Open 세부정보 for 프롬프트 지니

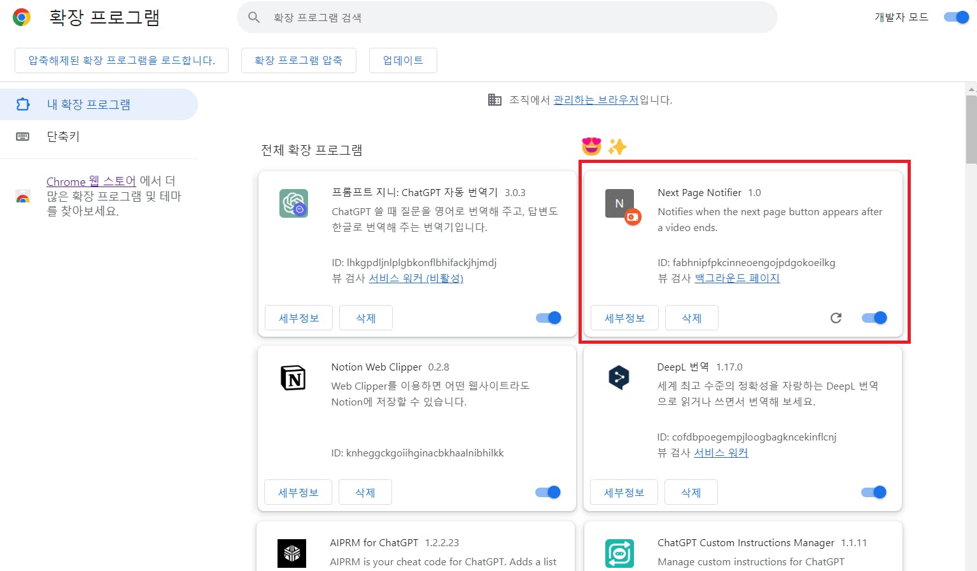click(x=299, y=318)
